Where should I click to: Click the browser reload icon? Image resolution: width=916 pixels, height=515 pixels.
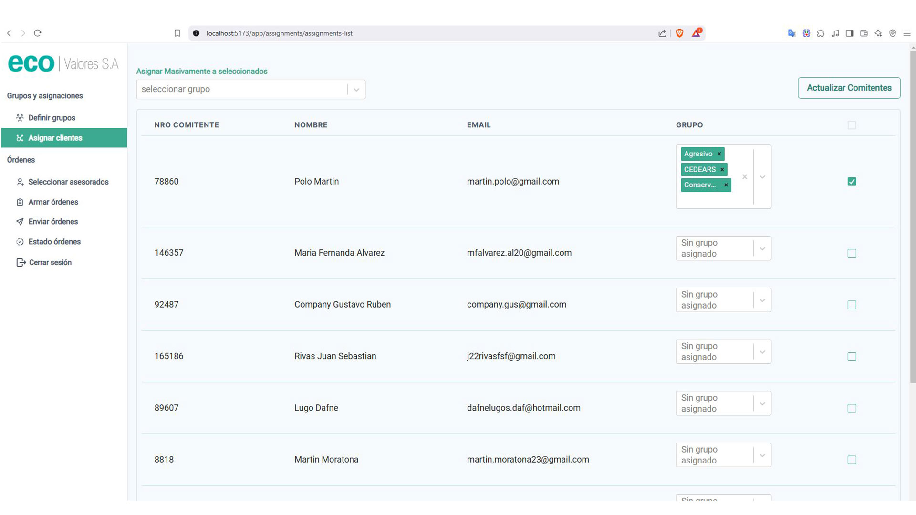(x=38, y=33)
